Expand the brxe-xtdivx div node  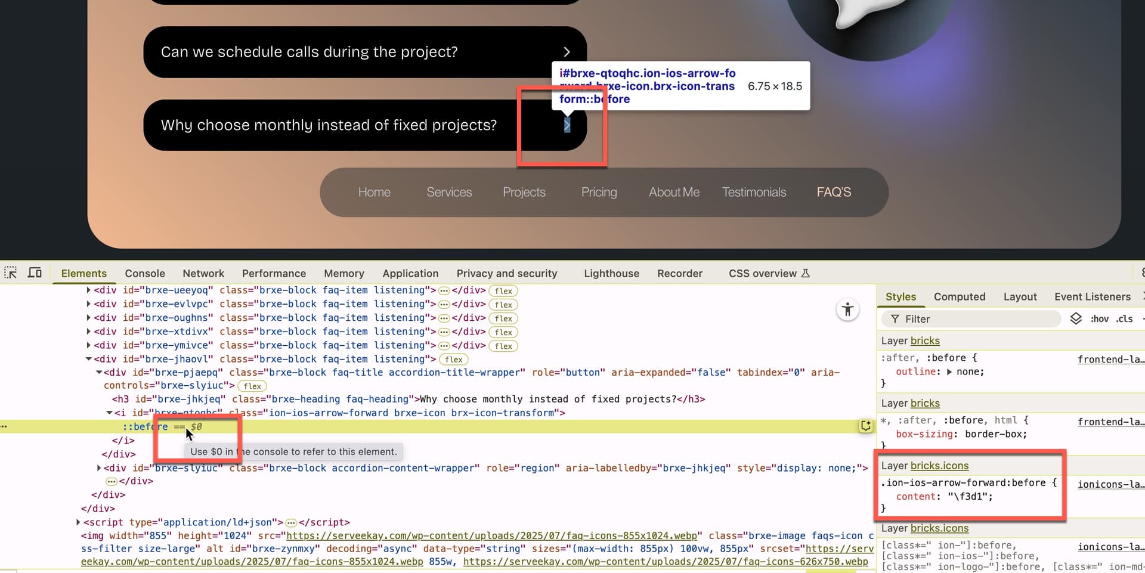coord(88,332)
